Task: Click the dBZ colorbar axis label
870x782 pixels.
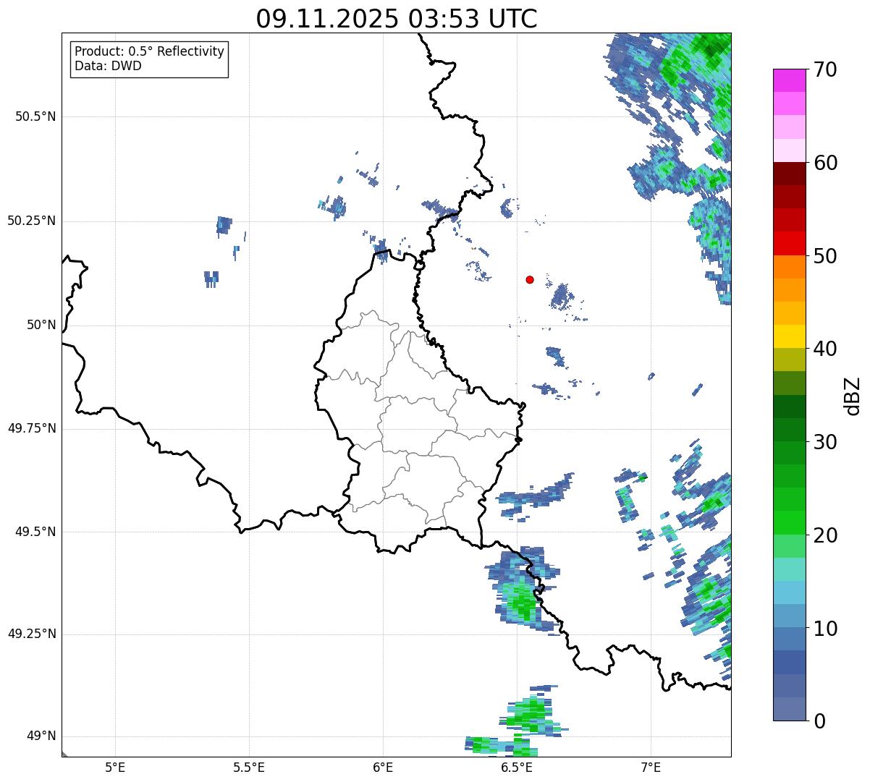Action: pyautogui.click(x=853, y=395)
